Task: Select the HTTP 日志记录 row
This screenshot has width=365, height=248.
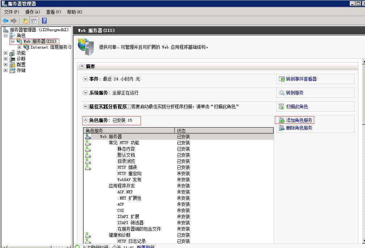Action: pyautogui.click(x=178, y=241)
